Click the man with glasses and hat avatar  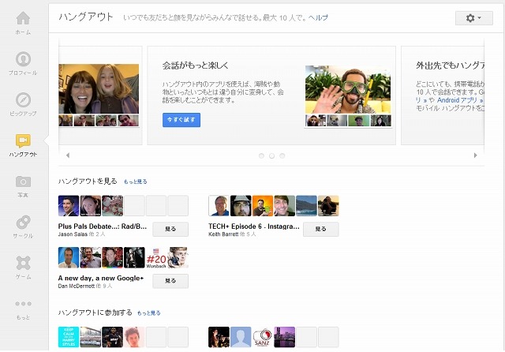(241, 205)
